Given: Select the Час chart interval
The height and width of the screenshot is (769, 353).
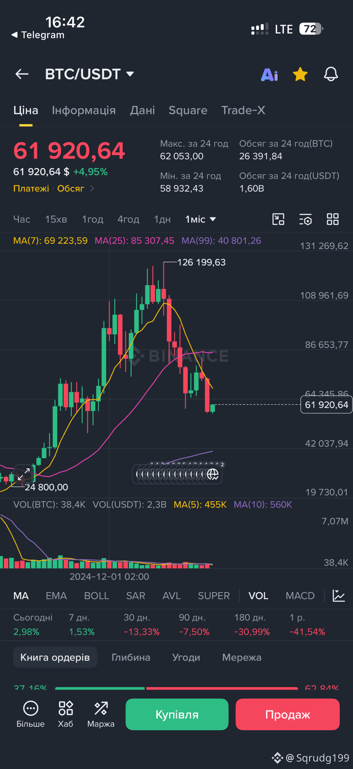Looking at the screenshot, I should coord(22,219).
